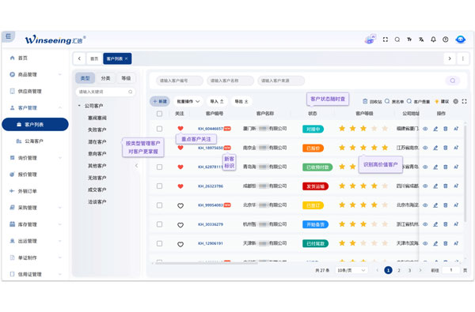The width and height of the screenshot is (475, 312).
Task: Follow customer KH_99954083 via empty heart
Action: pyautogui.click(x=180, y=205)
